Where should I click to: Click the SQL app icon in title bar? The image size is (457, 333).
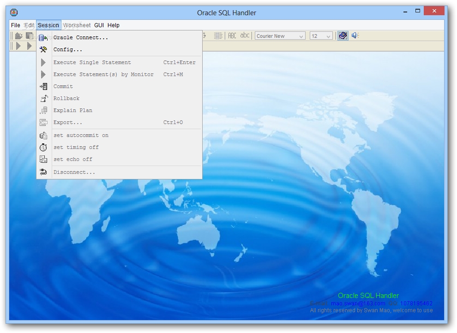(14, 12)
